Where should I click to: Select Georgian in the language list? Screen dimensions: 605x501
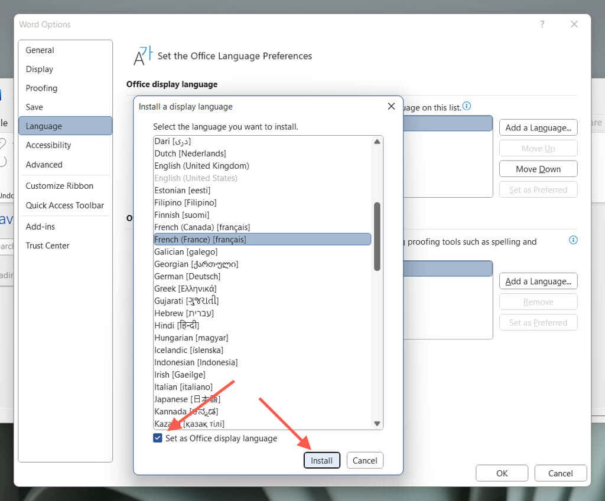[262, 264]
